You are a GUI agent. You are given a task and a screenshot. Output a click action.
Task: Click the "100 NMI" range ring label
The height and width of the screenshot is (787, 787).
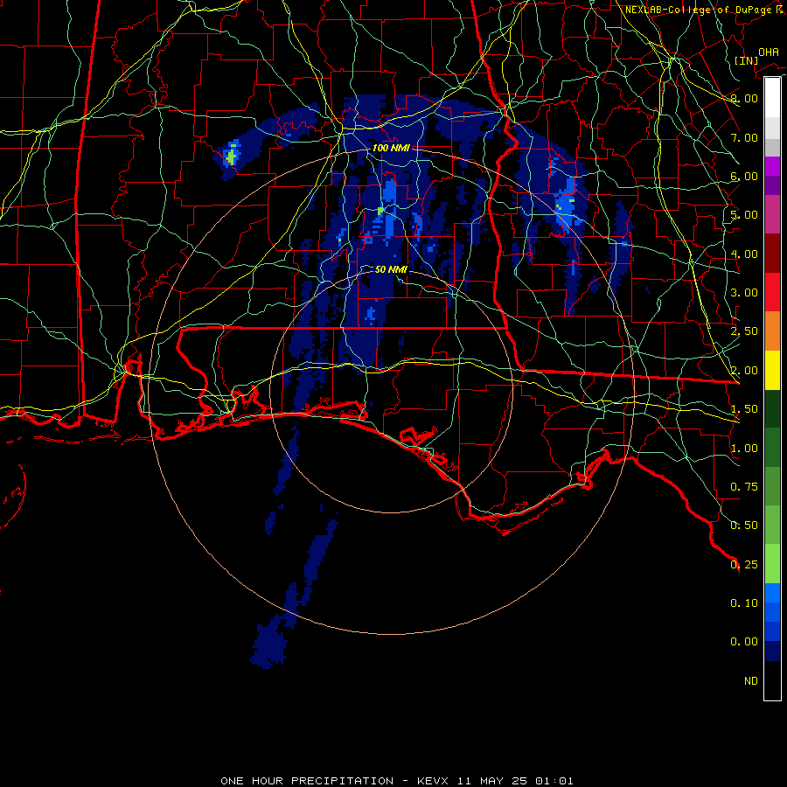point(391,148)
